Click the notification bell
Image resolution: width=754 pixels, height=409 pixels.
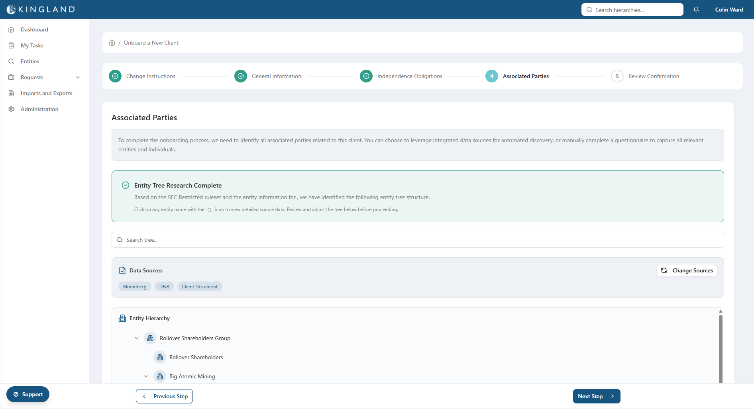696,9
